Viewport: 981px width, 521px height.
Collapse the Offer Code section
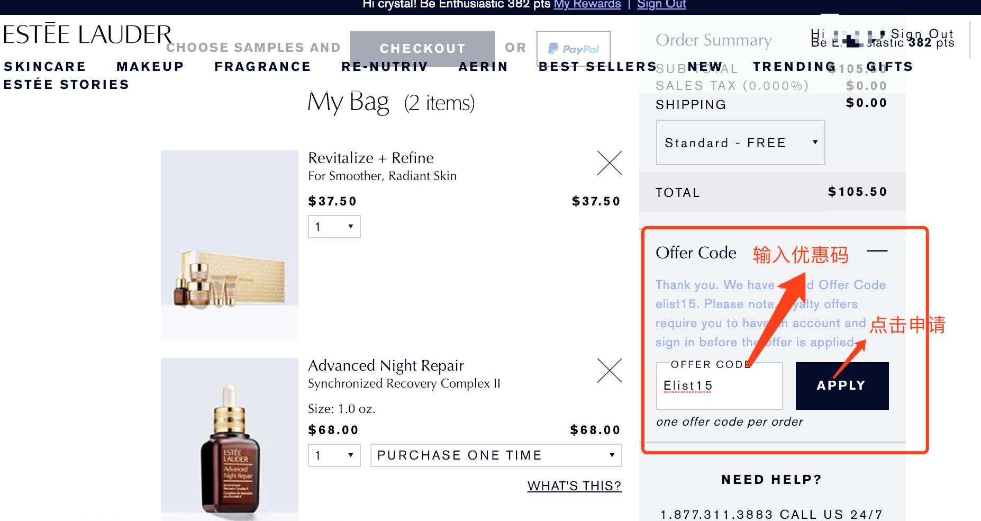coord(877,251)
